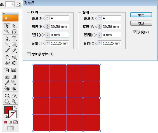This screenshot has height=133, width=158.
Task: Select the Paintbrush tool
Action: 7,50
